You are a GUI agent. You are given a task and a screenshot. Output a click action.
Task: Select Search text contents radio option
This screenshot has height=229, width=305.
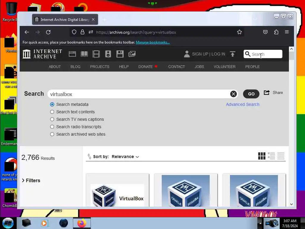[x=52, y=112]
